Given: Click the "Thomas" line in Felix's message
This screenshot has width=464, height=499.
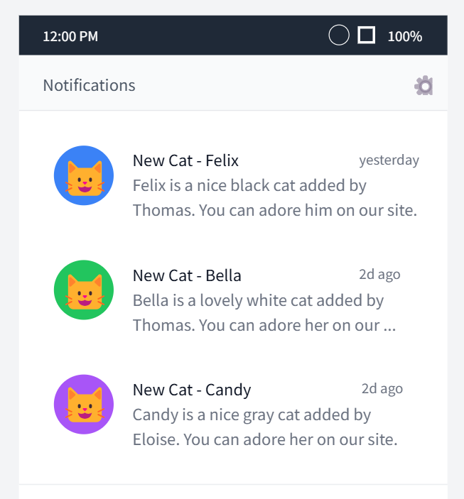Looking at the screenshot, I should (274, 211).
